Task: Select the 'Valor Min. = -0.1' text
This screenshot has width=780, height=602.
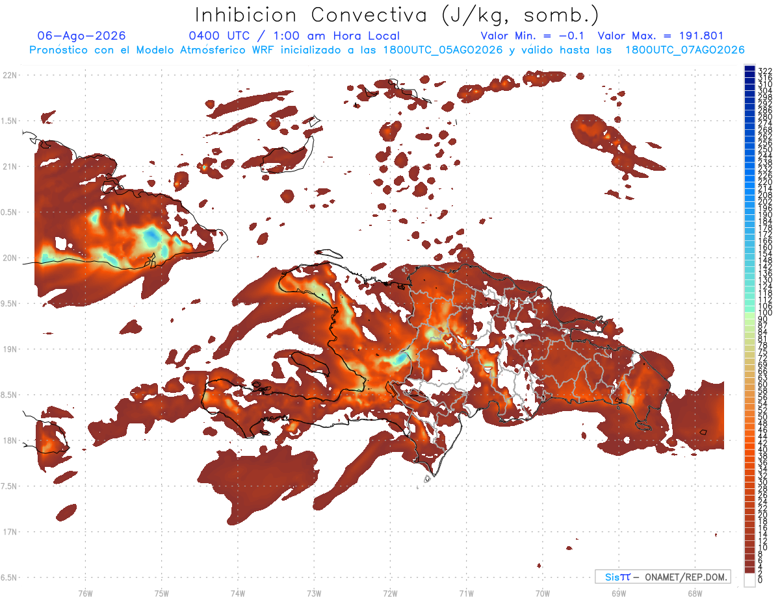Action: coord(532,36)
